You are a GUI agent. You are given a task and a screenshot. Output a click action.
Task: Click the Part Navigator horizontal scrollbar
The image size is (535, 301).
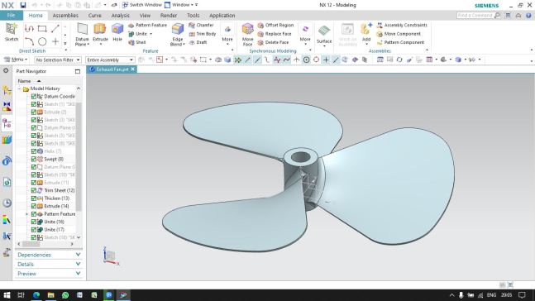pos(31,244)
